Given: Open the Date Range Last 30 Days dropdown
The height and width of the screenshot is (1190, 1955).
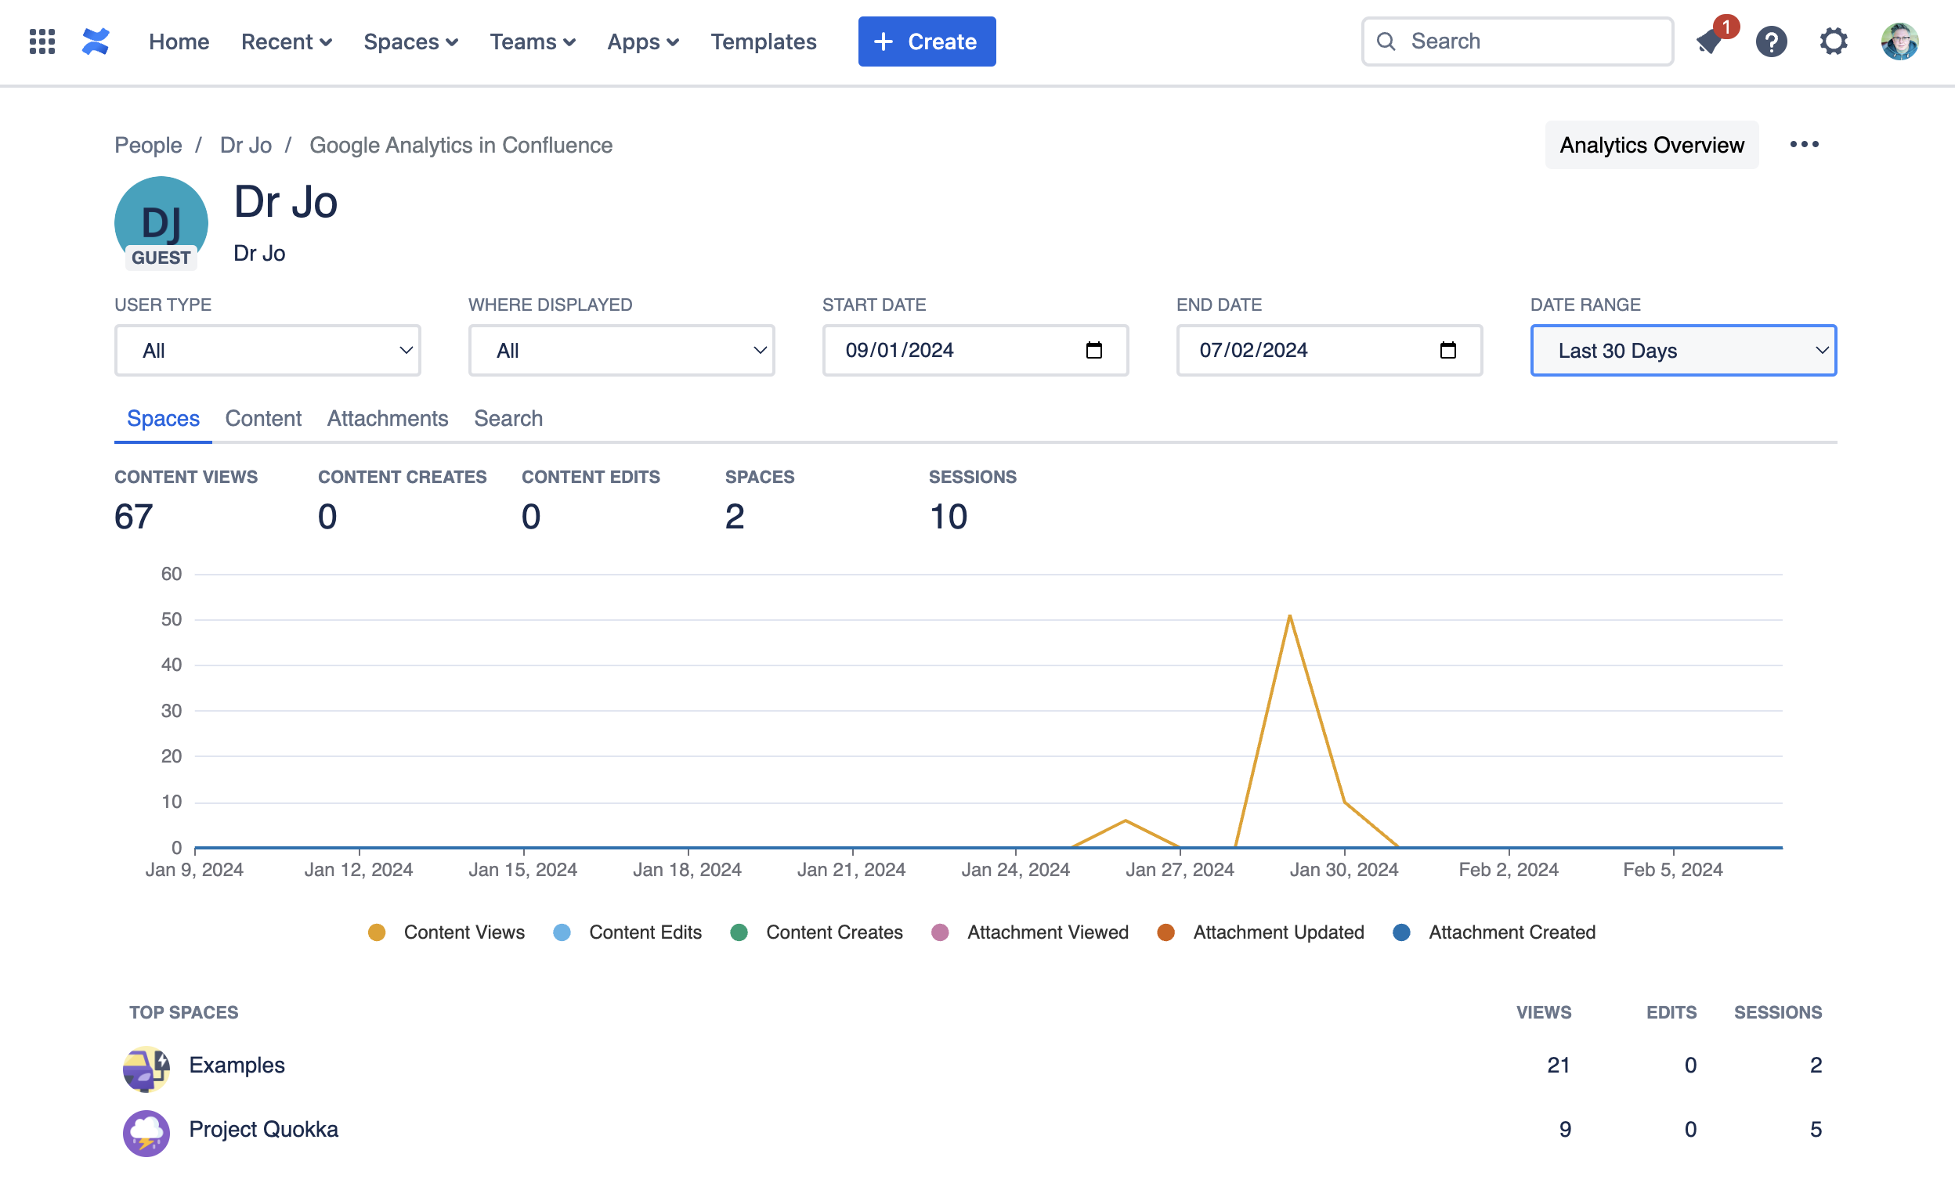Looking at the screenshot, I should click(1683, 351).
